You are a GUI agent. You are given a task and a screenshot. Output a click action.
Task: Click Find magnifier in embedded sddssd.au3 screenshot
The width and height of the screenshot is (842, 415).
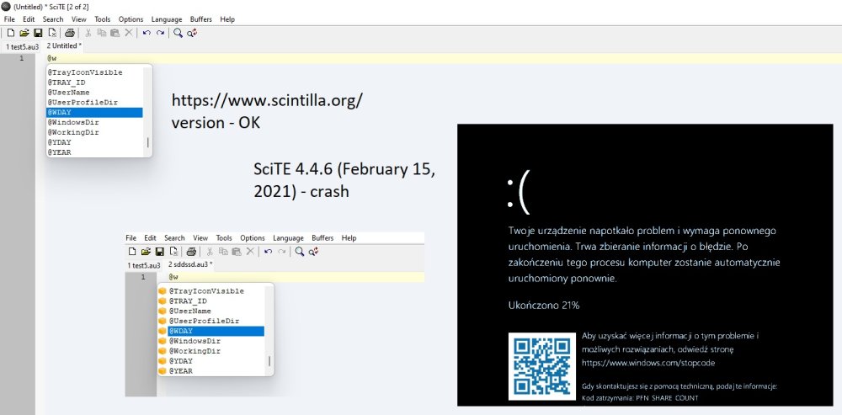[300, 251]
